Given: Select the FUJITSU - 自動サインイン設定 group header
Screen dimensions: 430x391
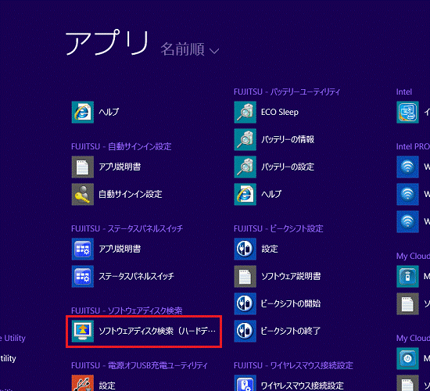Looking at the screenshot, I should (x=121, y=146).
